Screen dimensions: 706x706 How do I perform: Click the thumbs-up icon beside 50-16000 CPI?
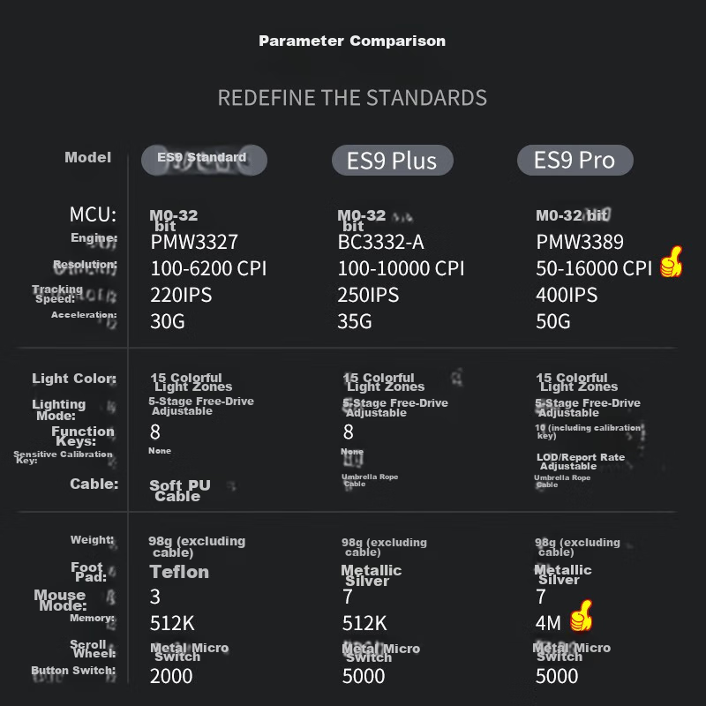click(672, 262)
